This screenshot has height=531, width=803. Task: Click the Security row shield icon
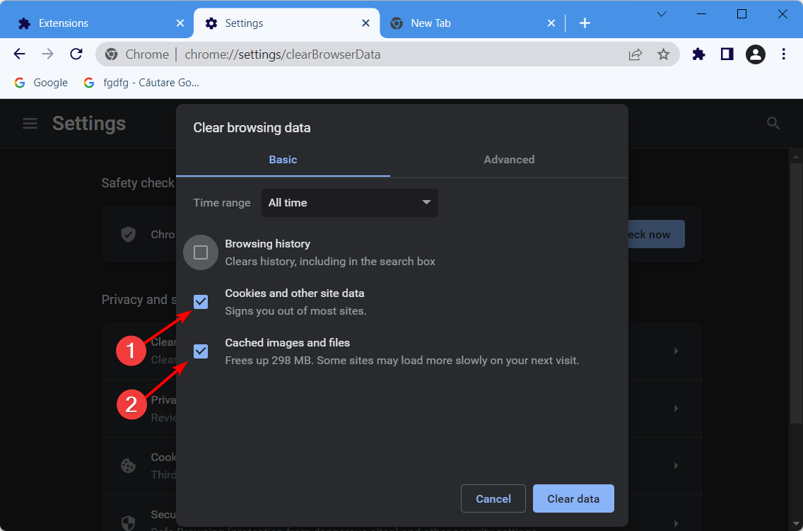[x=128, y=523]
